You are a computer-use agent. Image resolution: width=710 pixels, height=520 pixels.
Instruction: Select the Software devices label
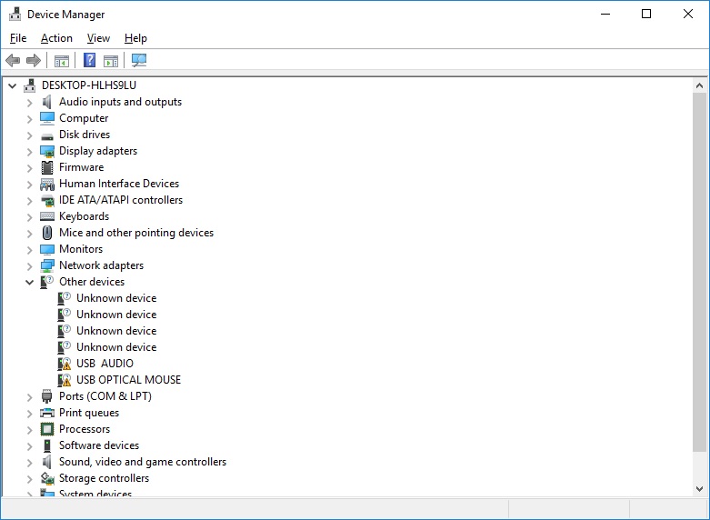99,445
